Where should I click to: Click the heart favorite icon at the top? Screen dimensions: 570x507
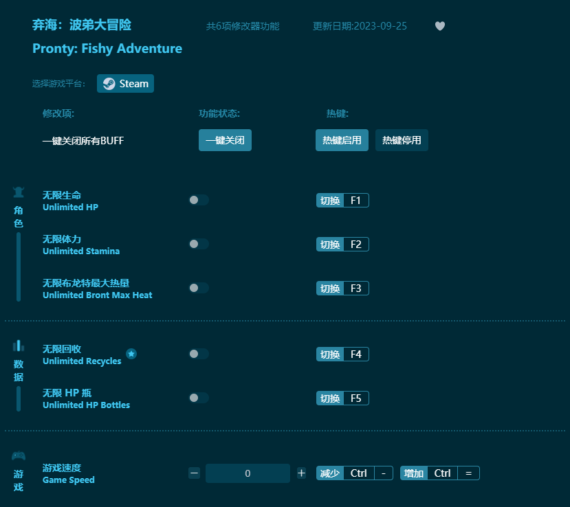(439, 26)
